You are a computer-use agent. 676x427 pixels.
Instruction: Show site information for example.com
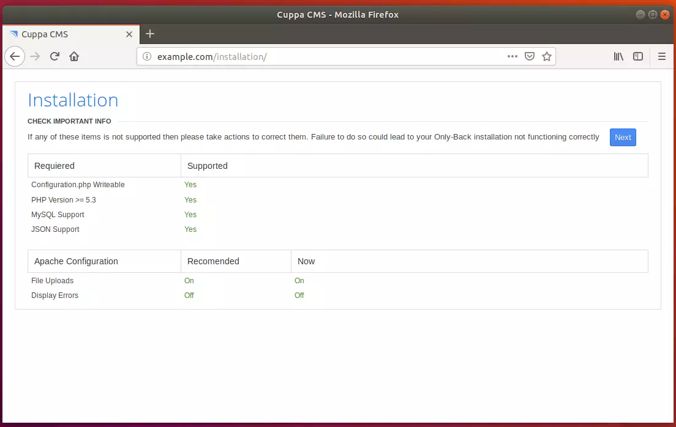click(x=147, y=56)
